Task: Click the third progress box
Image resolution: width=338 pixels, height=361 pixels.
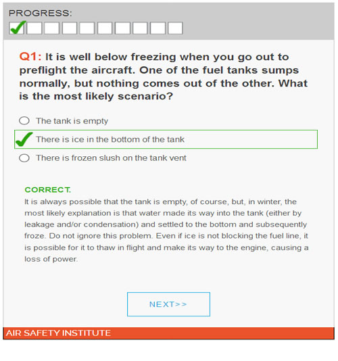Action: pyautogui.click(x=52, y=28)
